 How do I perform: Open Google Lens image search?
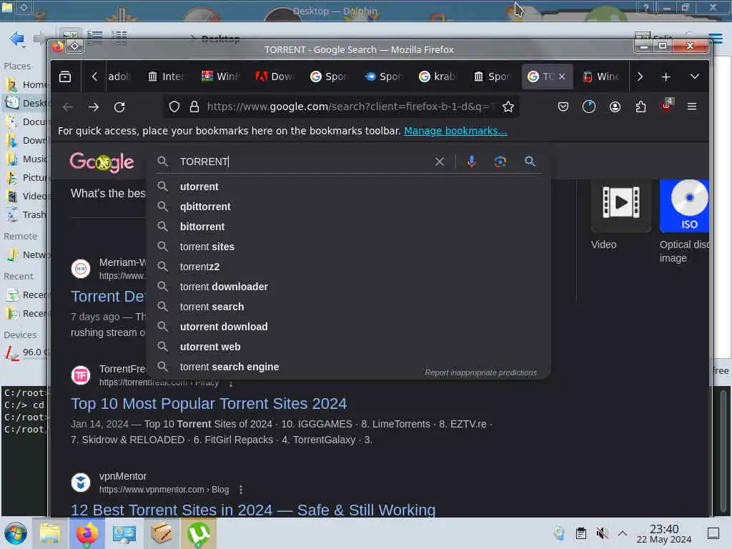coord(500,162)
